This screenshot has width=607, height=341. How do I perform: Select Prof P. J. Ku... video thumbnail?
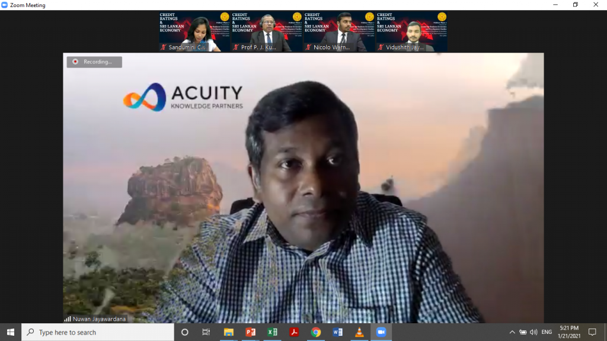(267, 31)
